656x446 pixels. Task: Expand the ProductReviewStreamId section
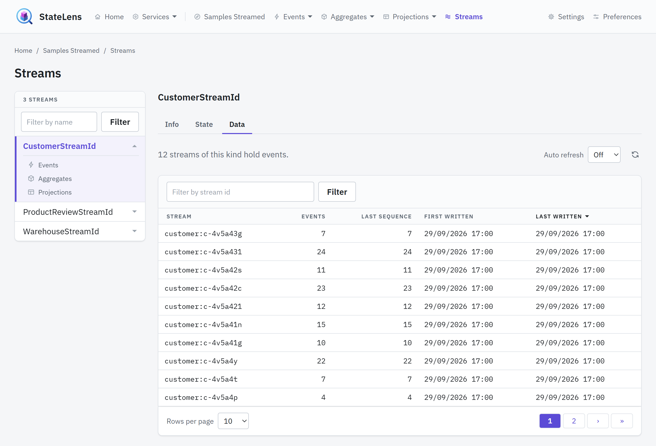tap(135, 212)
